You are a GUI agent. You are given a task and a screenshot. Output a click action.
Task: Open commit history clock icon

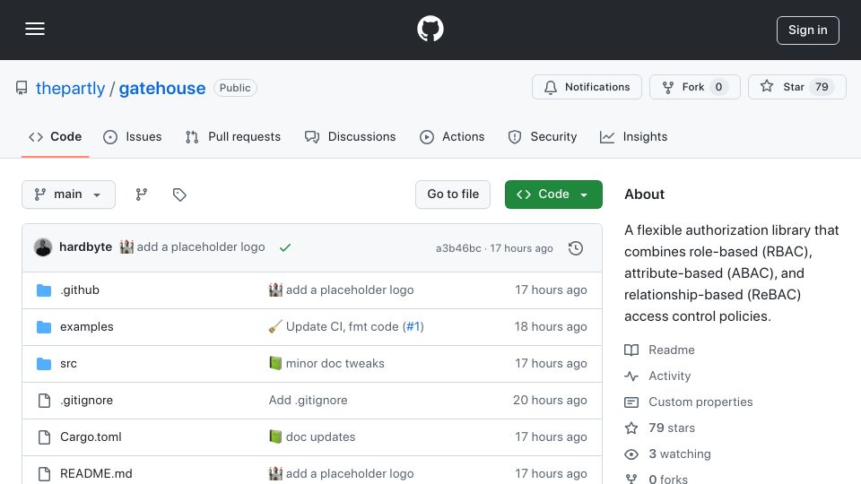pyautogui.click(x=576, y=248)
